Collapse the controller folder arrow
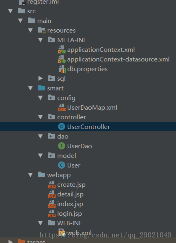 pos(40,117)
